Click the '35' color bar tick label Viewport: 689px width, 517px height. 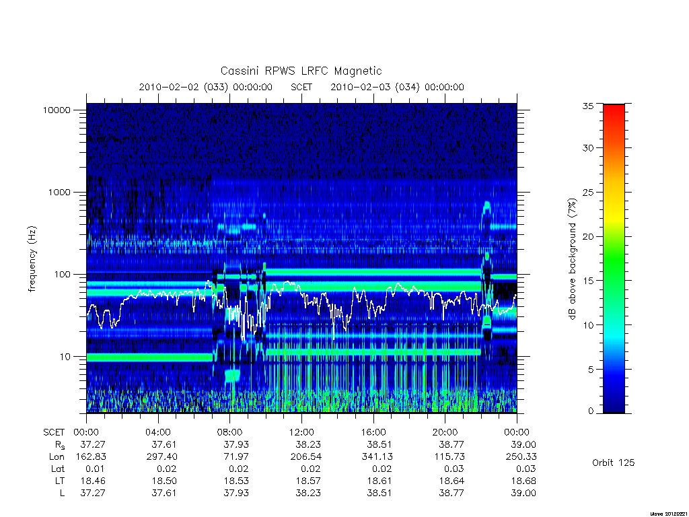point(587,106)
